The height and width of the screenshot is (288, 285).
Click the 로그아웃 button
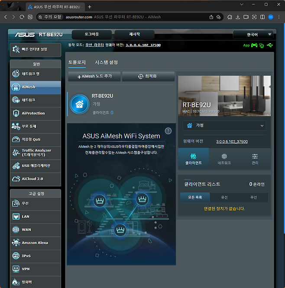coord(91,34)
